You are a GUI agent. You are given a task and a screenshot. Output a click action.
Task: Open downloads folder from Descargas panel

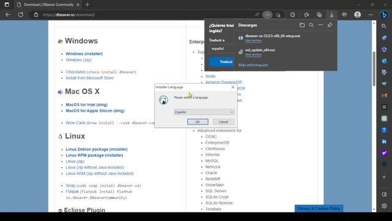[x=302, y=25]
